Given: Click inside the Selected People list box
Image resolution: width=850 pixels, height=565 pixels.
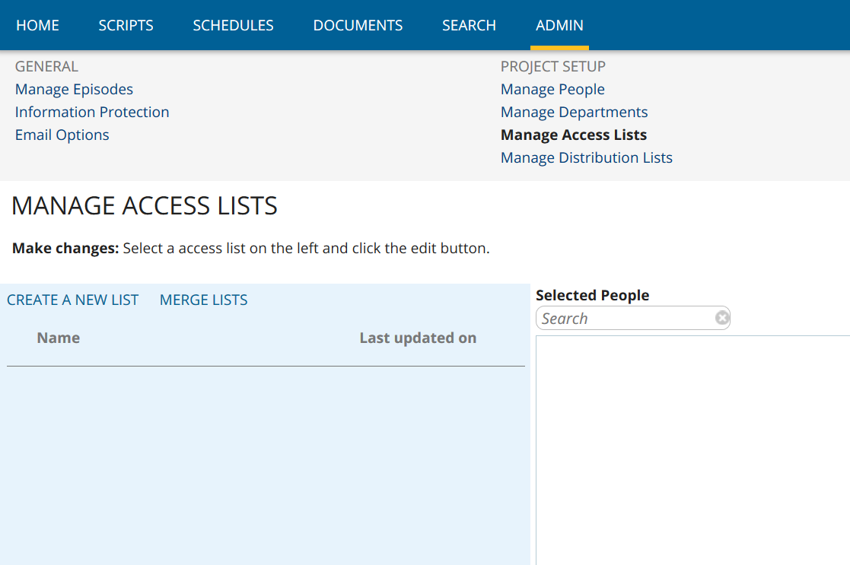Looking at the screenshot, I should [692, 449].
